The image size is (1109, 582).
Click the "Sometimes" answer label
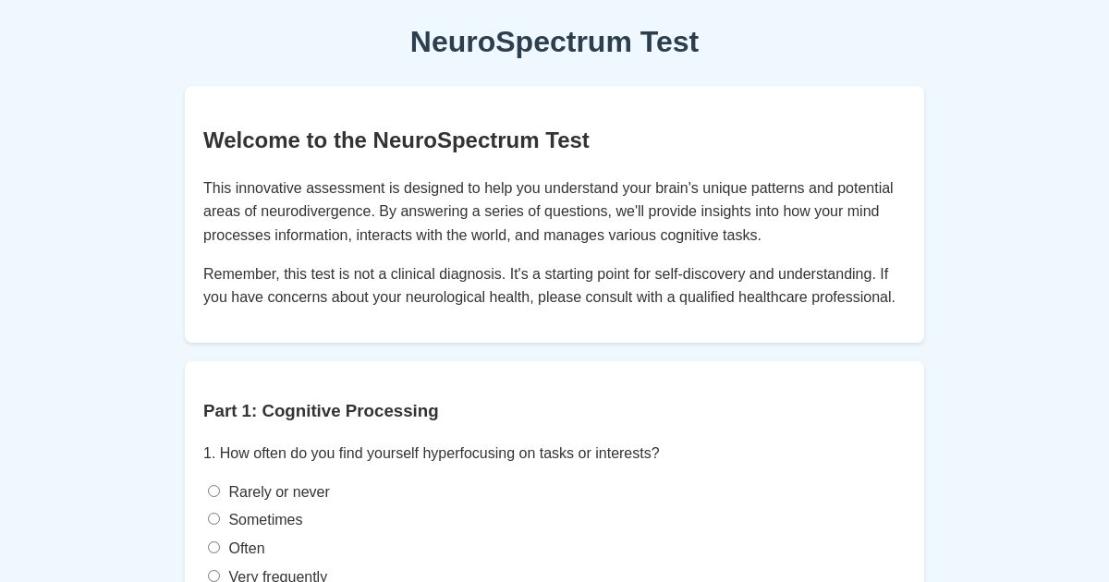[265, 519]
